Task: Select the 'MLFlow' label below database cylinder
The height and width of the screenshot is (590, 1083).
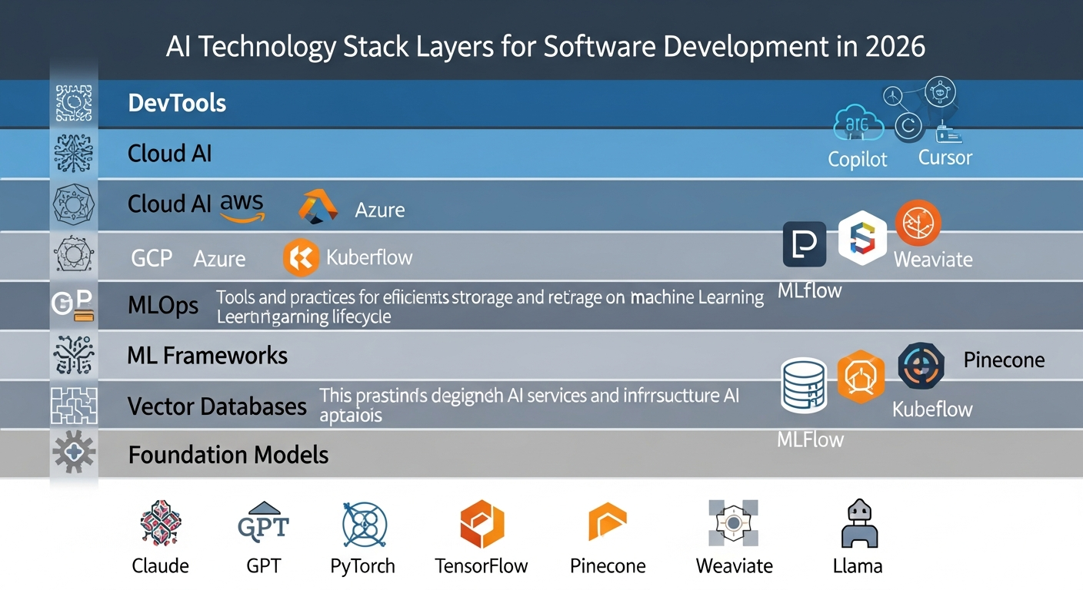Action: point(811,439)
